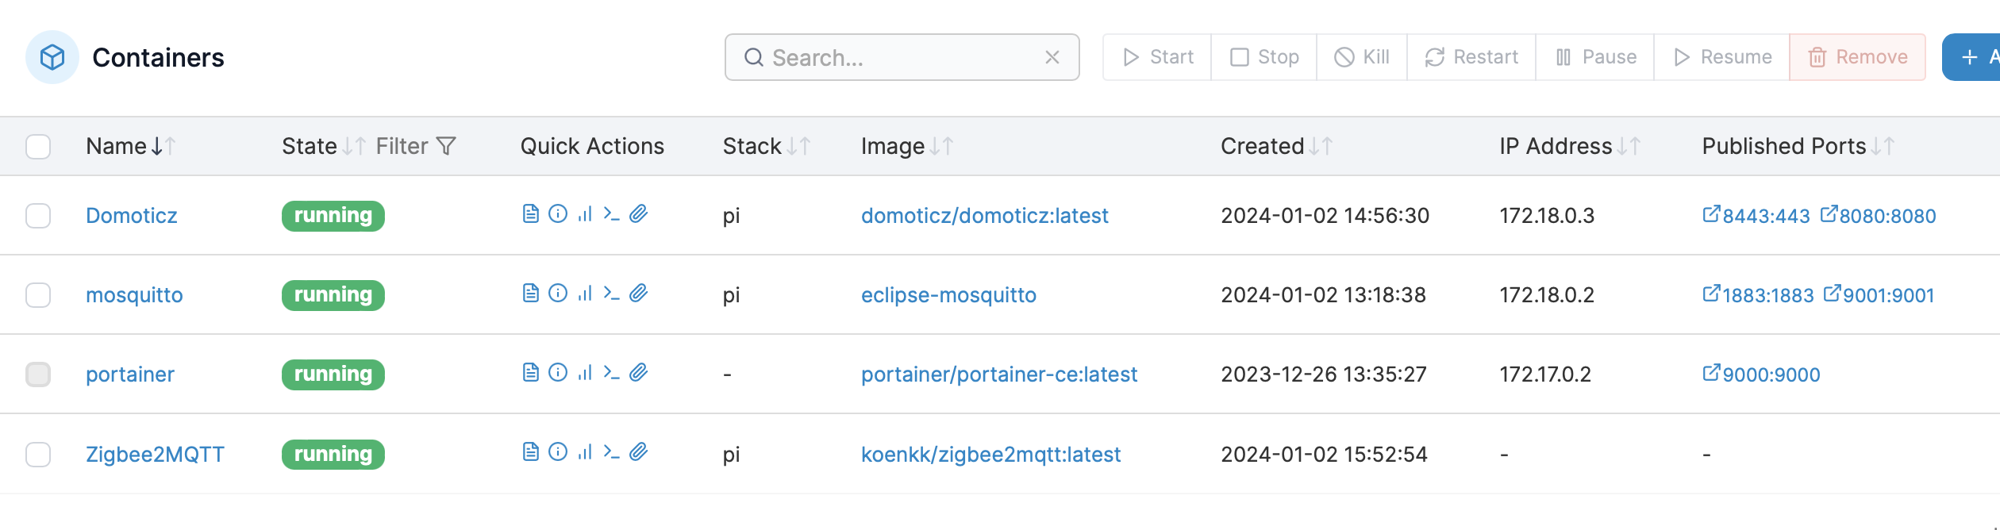
Task: Open console icon for portainer container
Action: pos(611,373)
